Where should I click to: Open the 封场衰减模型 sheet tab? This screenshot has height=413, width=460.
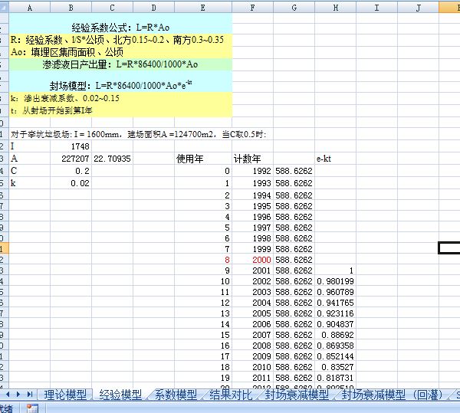pos(298,395)
